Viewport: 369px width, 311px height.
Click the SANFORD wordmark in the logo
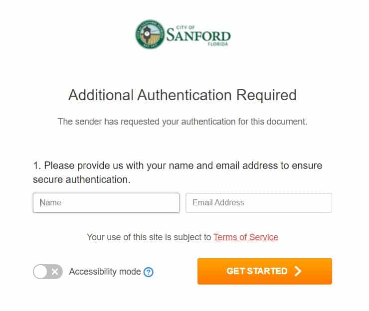click(198, 36)
